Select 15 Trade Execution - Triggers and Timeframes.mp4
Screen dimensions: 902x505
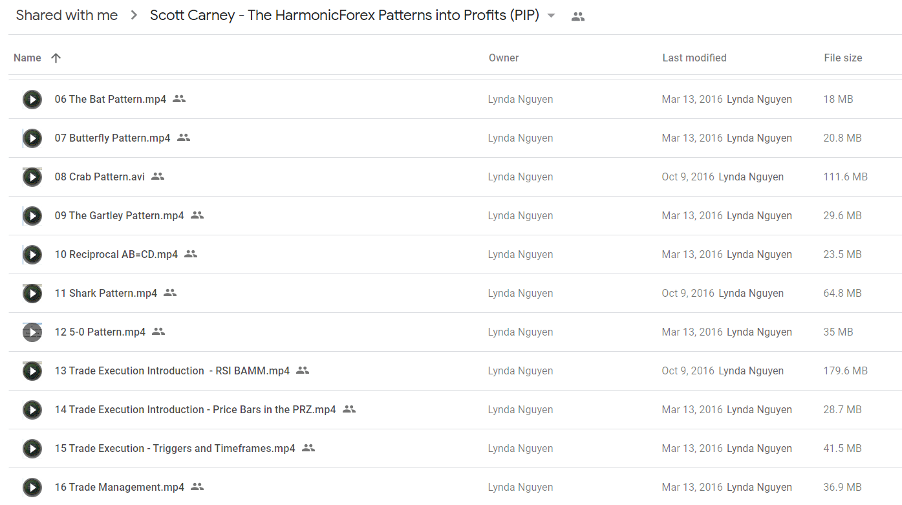(x=455, y=448)
